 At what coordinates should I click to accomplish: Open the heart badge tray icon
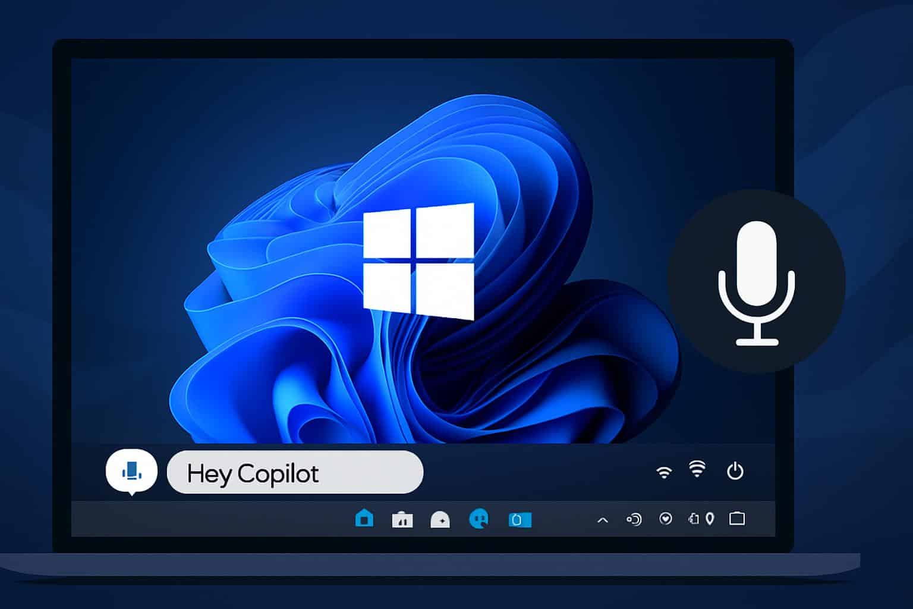[666, 519]
